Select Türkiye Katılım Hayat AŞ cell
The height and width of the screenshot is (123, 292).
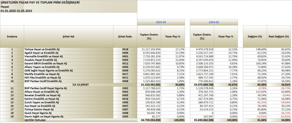[68, 109]
